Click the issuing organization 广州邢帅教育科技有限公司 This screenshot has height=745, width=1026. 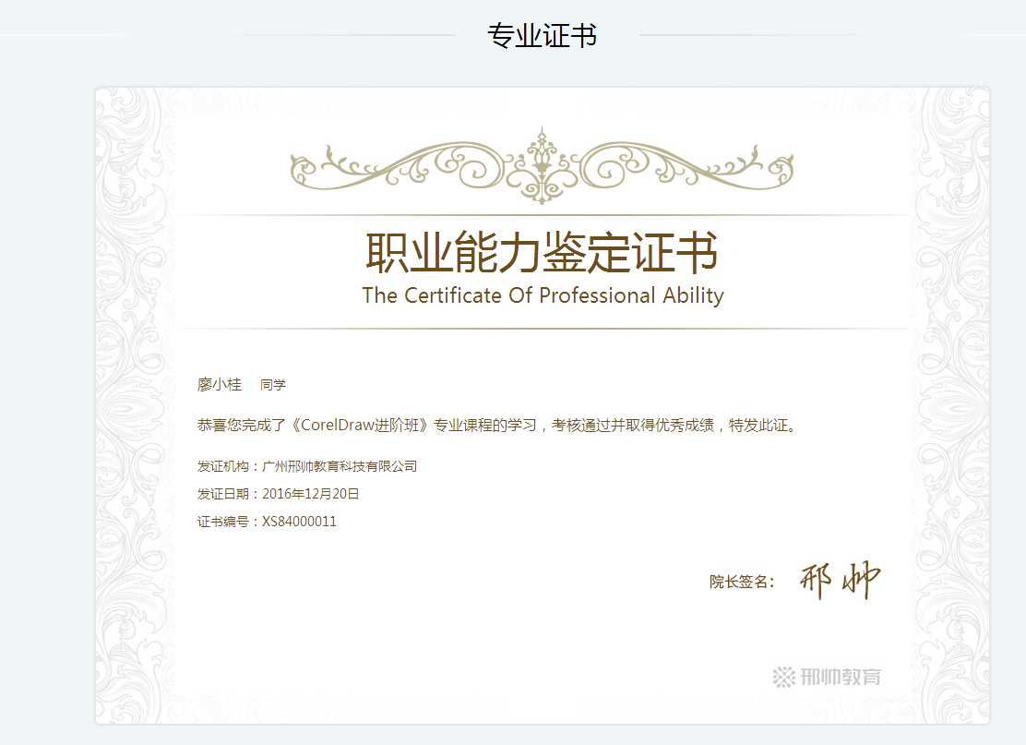(340, 466)
